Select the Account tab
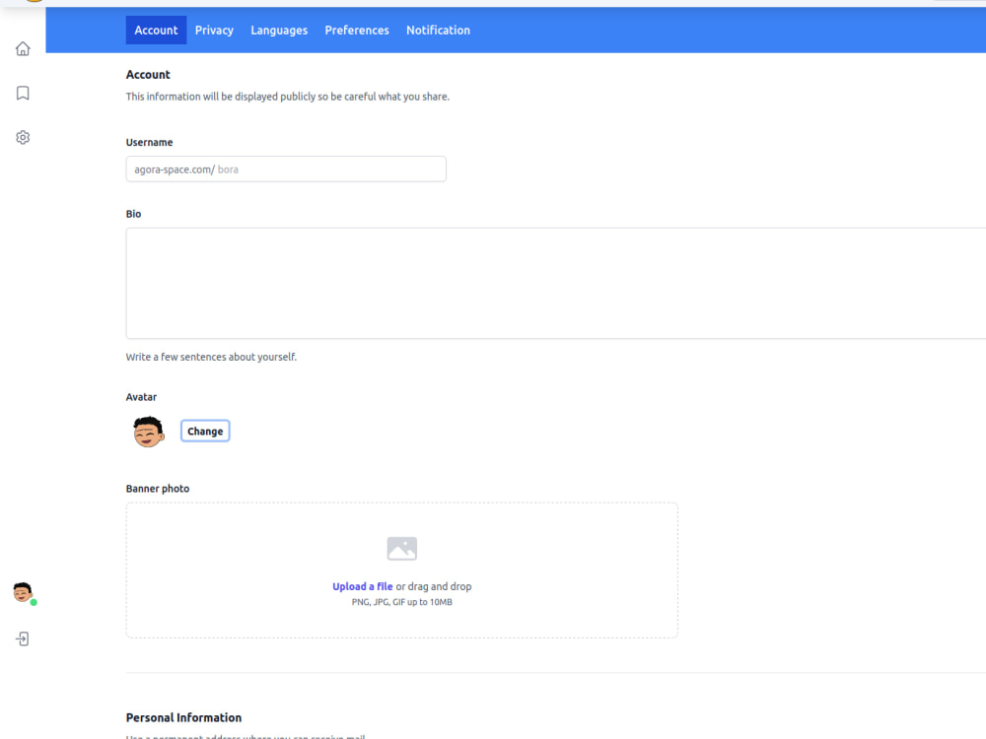986x739 pixels. coord(156,31)
